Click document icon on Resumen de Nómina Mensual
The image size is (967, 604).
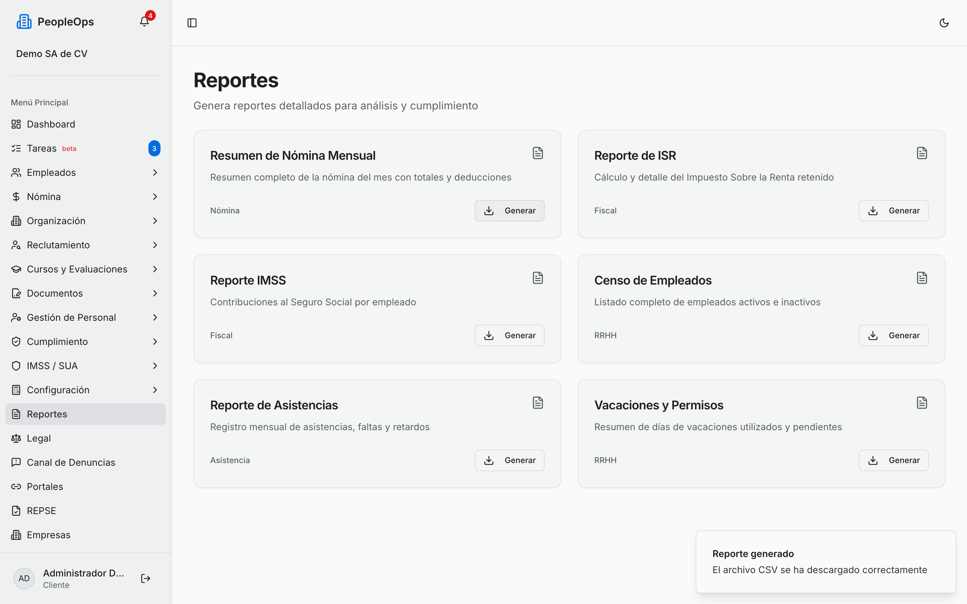[x=538, y=153]
